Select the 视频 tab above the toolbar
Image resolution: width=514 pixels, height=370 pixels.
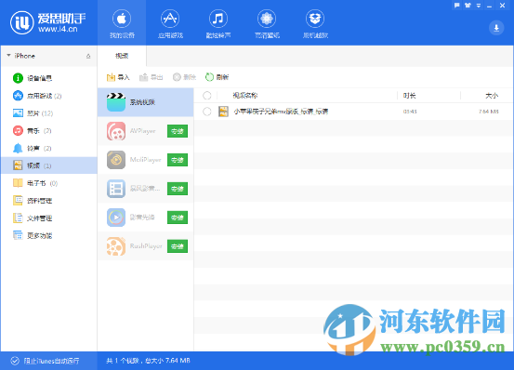(122, 56)
